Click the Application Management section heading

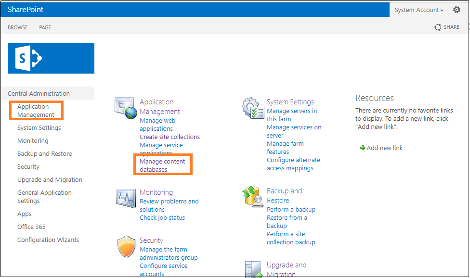pos(160,106)
